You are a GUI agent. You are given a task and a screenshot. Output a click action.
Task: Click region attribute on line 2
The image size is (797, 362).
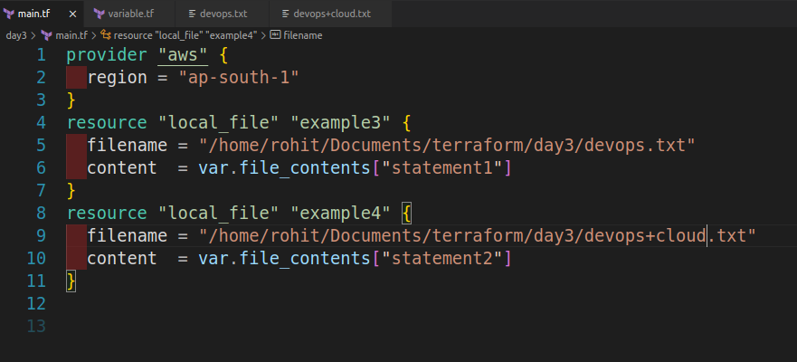click(118, 78)
